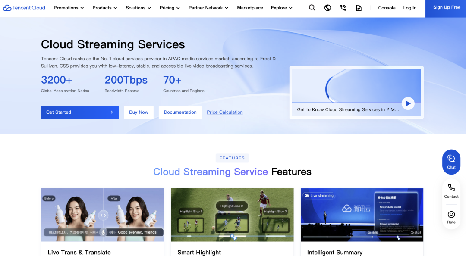The image size is (466, 256).
Task: Expand the Partner Network menu
Action: [x=208, y=8]
